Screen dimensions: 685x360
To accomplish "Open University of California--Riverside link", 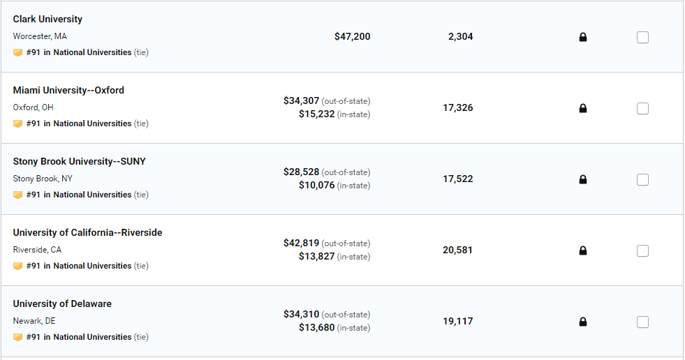I will pyautogui.click(x=87, y=232).
